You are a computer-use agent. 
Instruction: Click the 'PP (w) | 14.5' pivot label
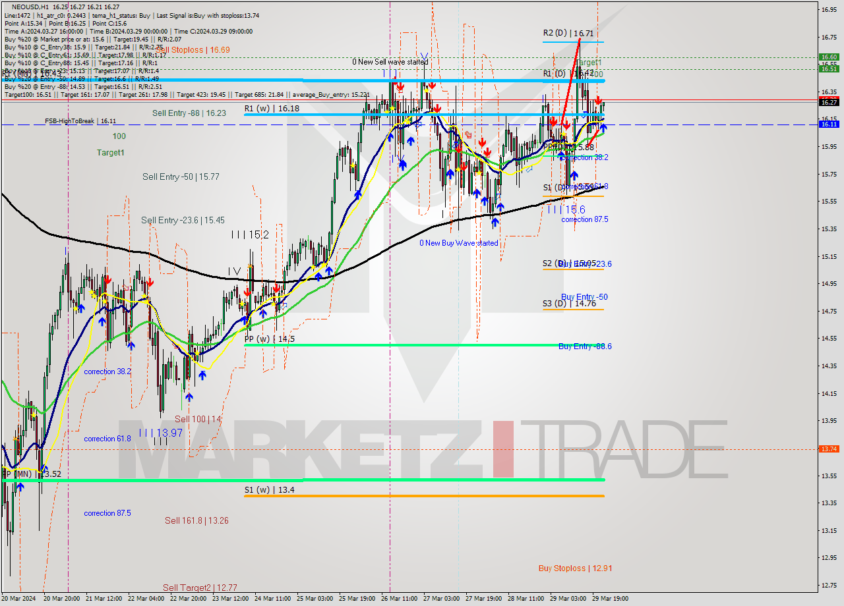269,339
